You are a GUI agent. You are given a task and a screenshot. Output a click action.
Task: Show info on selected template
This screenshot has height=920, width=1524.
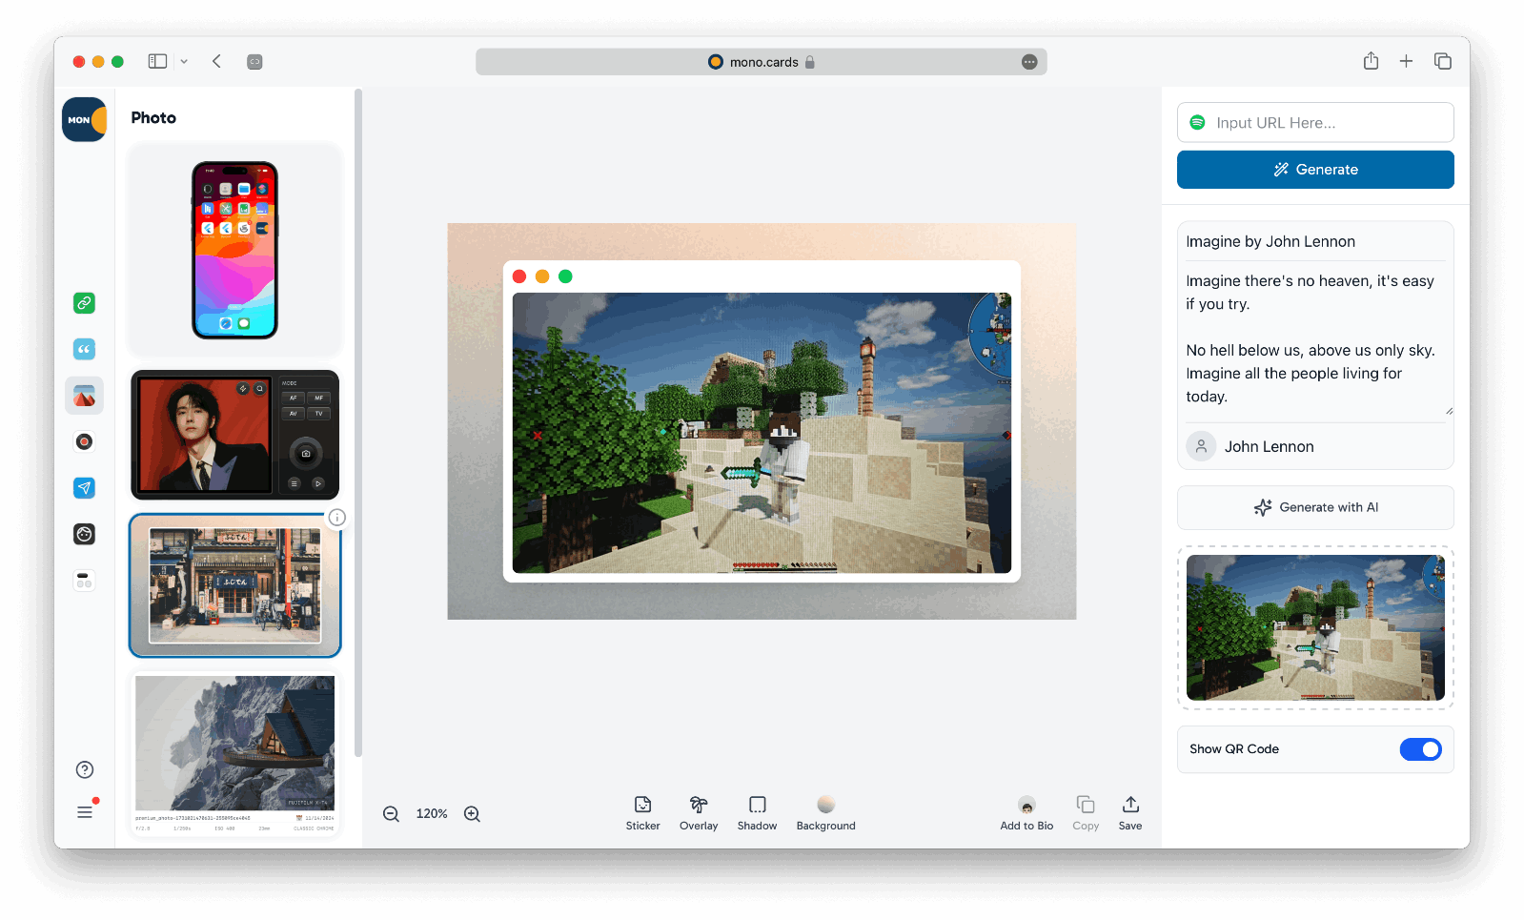pyautogui.click(x=337, y=518)
